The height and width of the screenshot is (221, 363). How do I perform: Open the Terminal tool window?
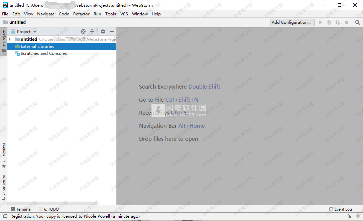point(21,209)
